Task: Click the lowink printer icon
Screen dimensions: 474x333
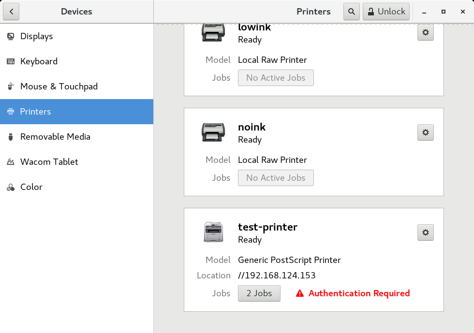Action: (213, 33)
